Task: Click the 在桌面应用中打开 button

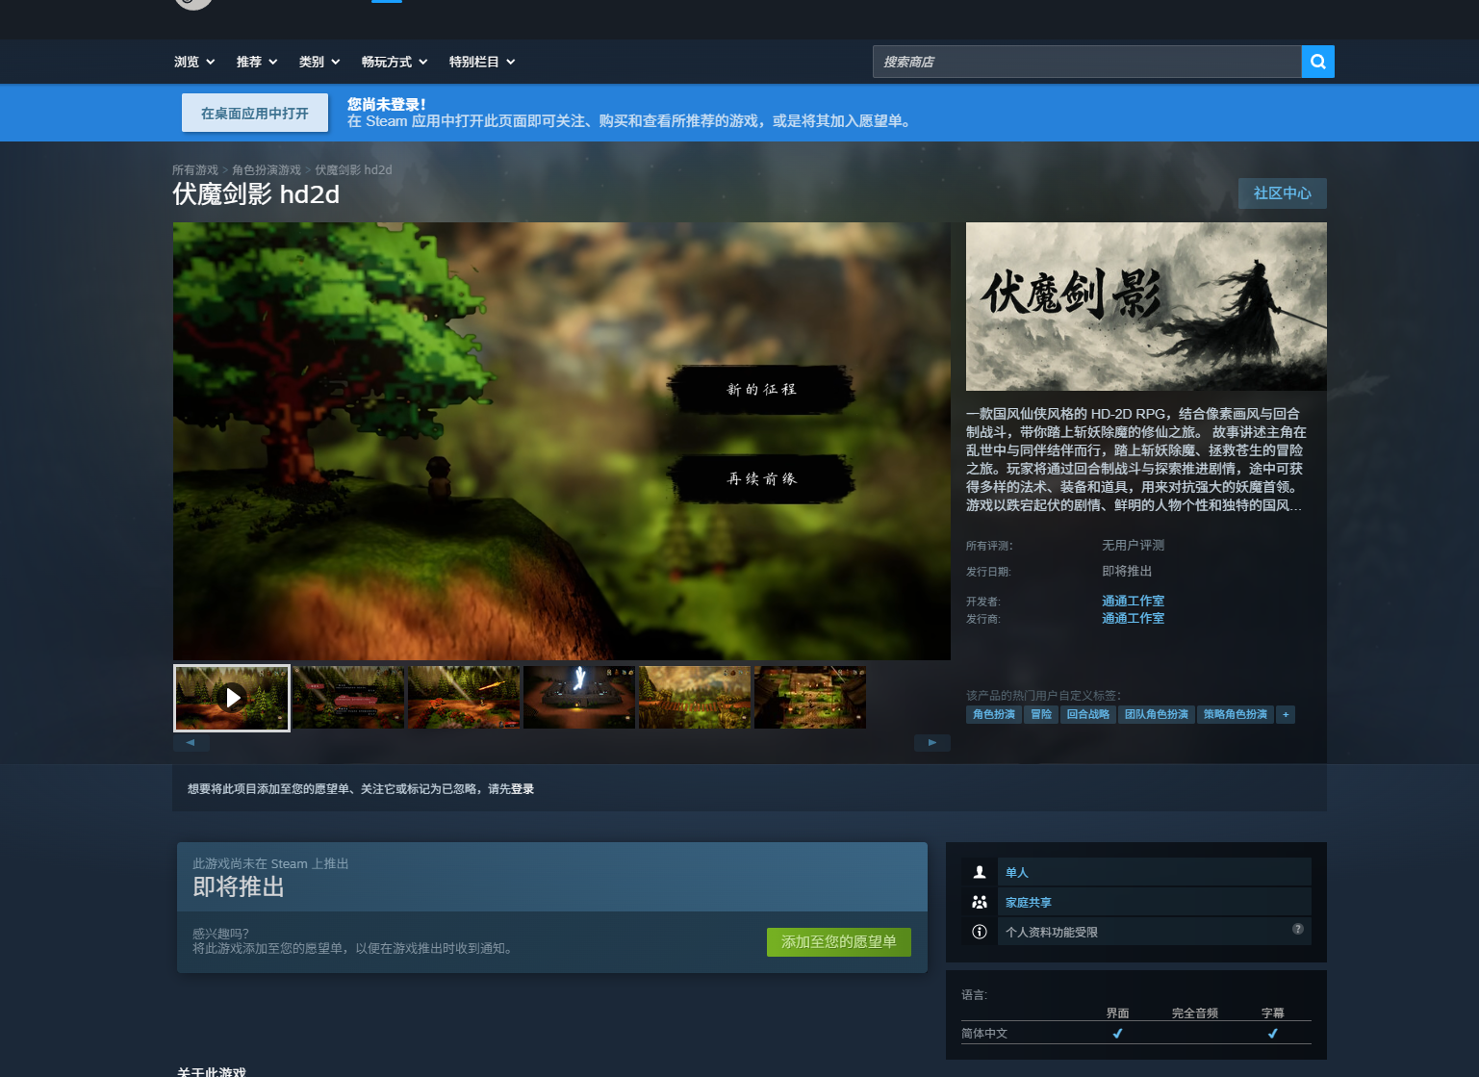Action: point(254,112)
